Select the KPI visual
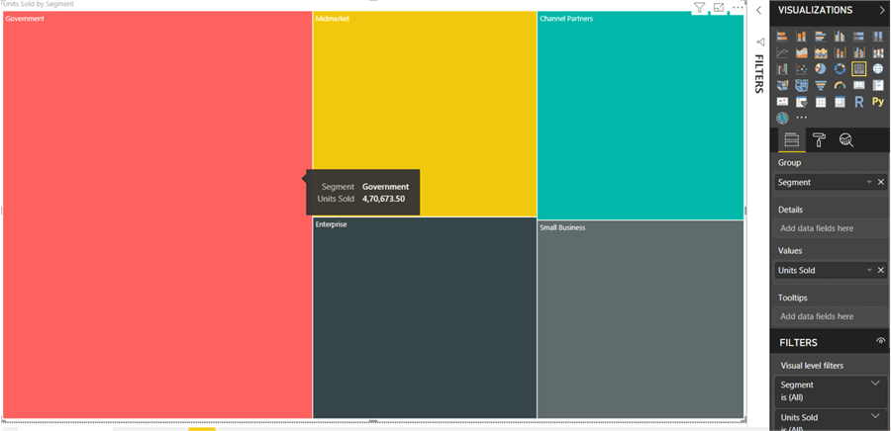Image resolution: width=891 pixels, height=431 pixels. point(782,102)
